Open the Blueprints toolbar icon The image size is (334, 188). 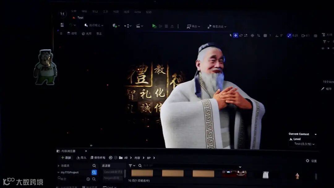(127, 26)
